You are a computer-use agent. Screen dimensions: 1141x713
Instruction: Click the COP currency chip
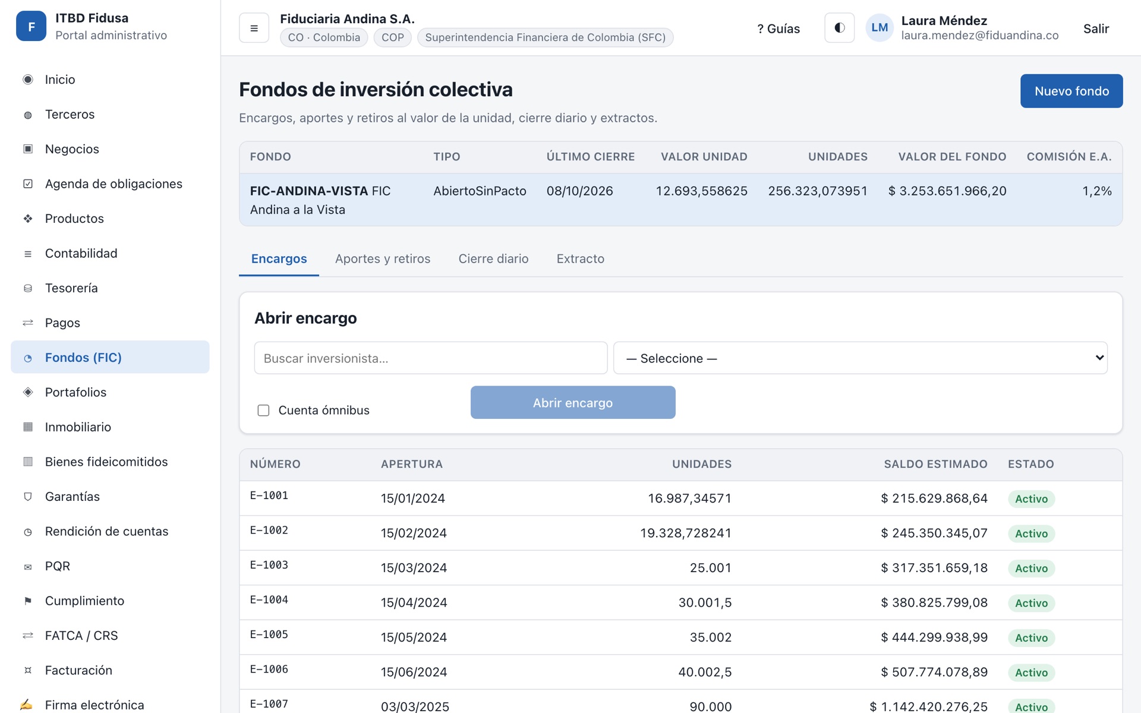tap(392, 37)
